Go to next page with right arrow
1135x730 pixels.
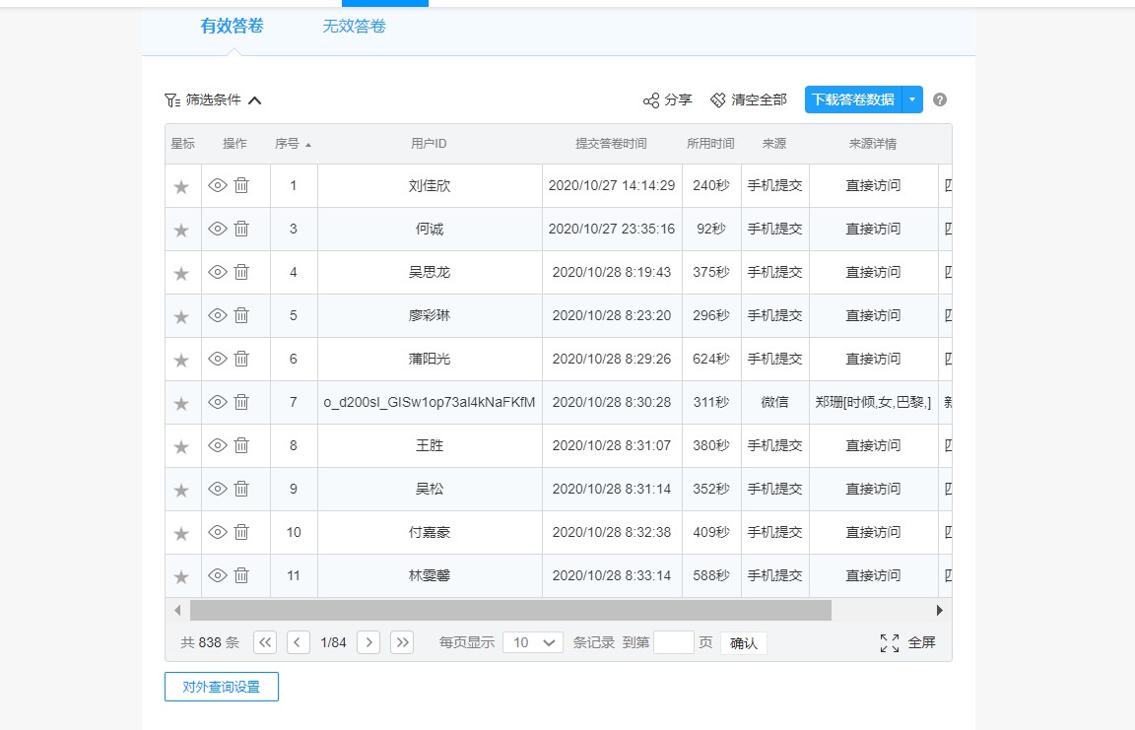tap(367, 641)
